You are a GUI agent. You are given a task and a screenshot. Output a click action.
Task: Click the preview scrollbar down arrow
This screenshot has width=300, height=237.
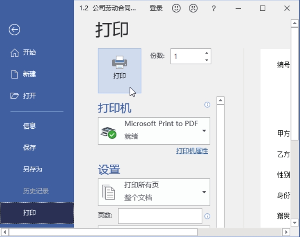tap(295, 222)
